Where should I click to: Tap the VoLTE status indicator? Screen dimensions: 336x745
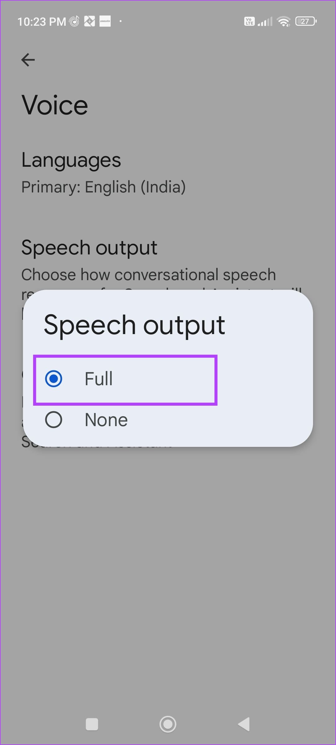click(249, 21)
